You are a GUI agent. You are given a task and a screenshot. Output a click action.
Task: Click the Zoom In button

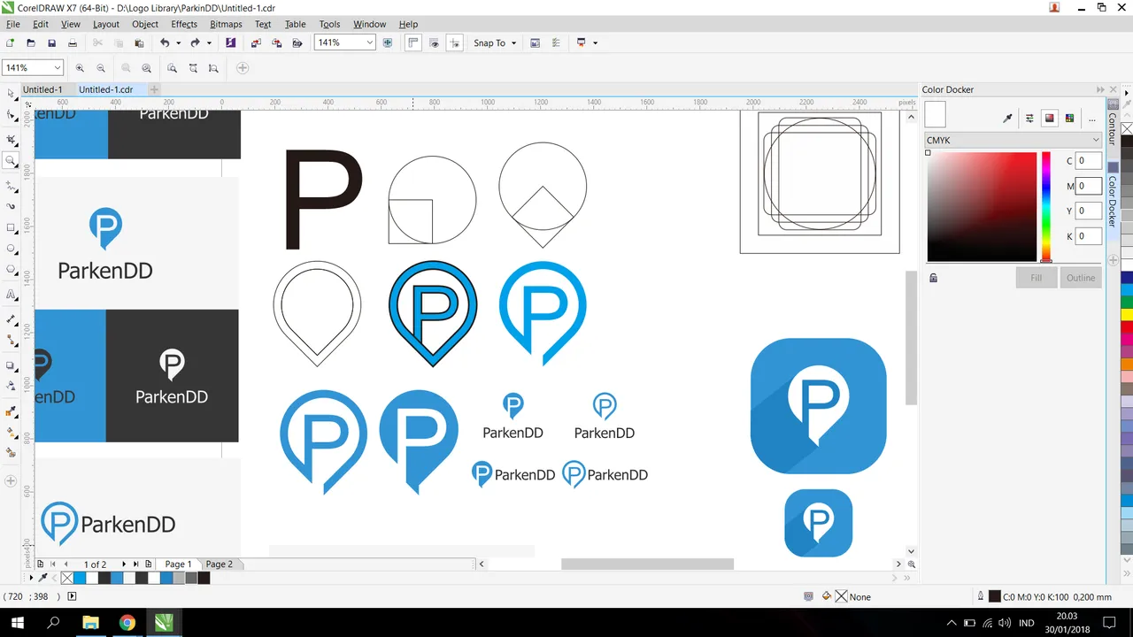coord(80,68)
